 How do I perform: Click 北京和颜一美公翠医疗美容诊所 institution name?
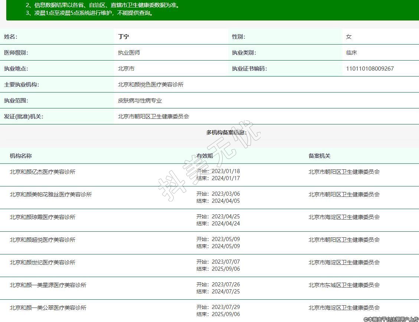[48, 308]
